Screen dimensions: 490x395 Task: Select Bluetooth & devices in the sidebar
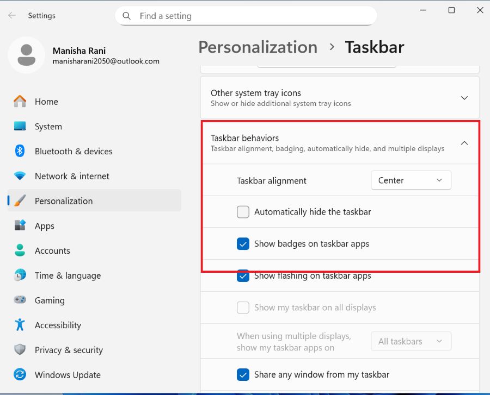[x=73, y=151]
